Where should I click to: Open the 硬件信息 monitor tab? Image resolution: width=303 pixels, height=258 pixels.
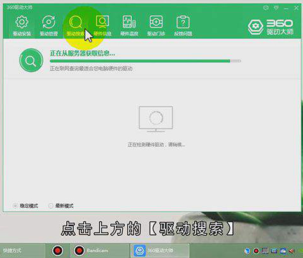(102, 25)
